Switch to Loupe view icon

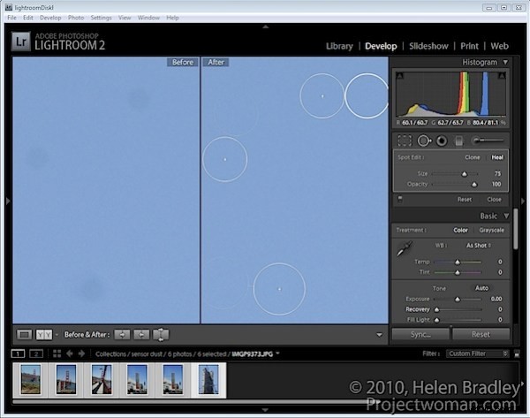[25, 334]
